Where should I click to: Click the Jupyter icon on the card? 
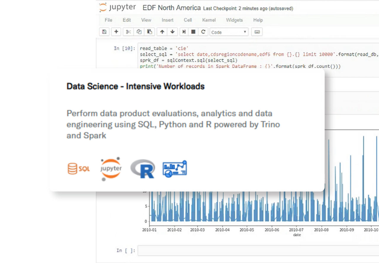111,169
